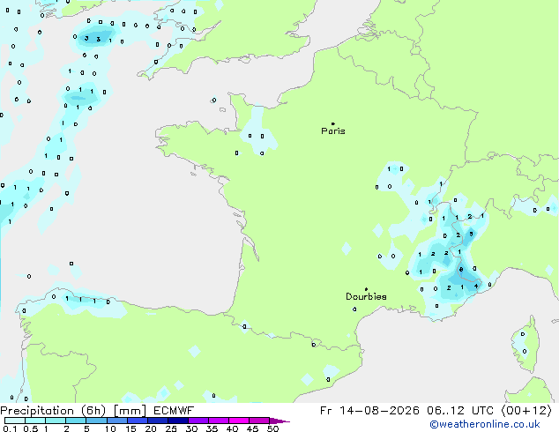Screen dimensions: 559x432
Task: Select the 10–15 mm legend color swatch
Action: coord(117,421)
